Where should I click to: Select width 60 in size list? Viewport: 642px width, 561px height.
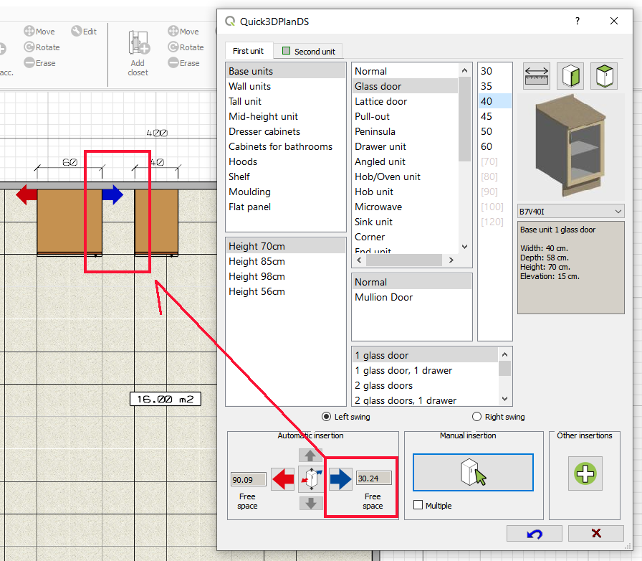494,146
